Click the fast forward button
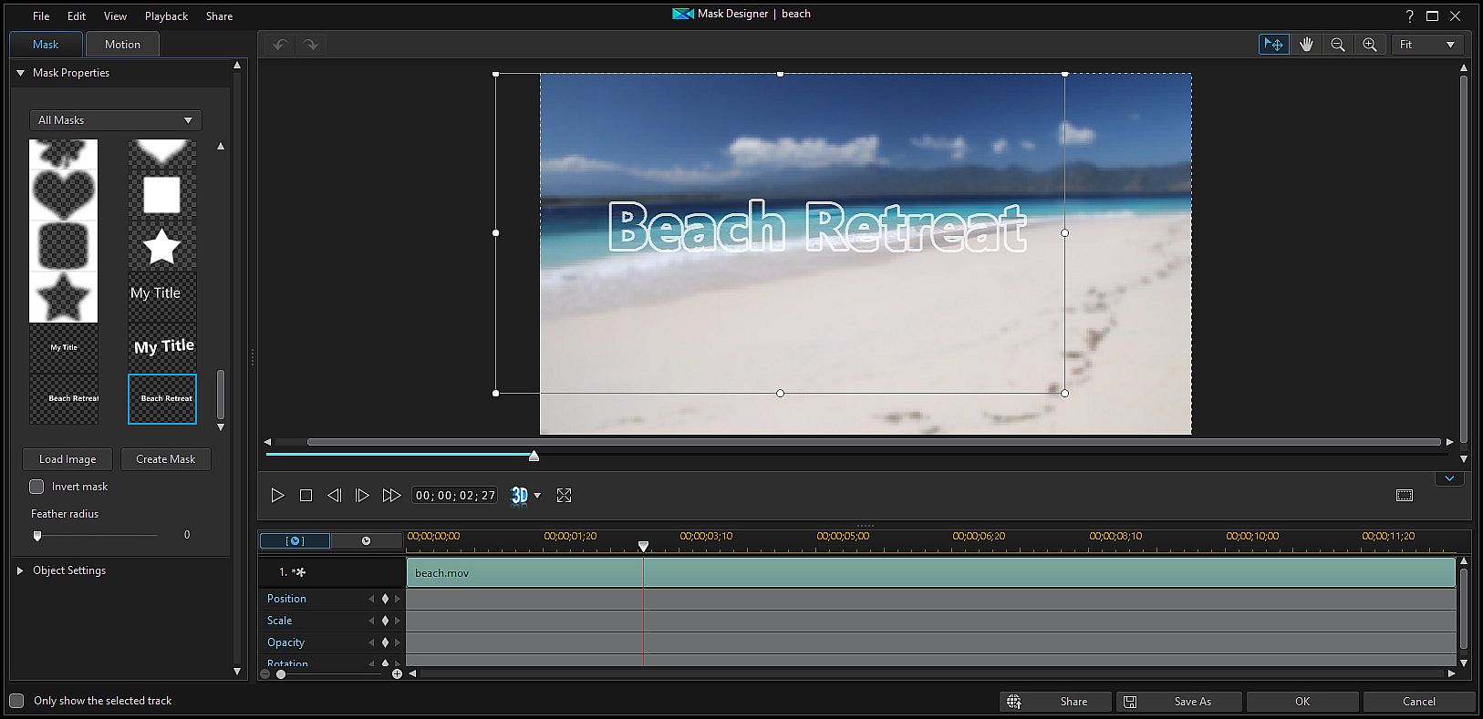 point(391,495)
